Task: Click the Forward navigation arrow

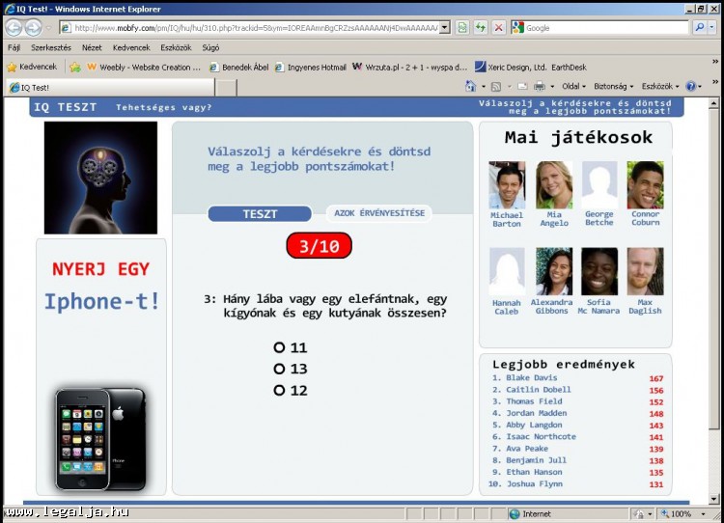Action: pos(35,28)
